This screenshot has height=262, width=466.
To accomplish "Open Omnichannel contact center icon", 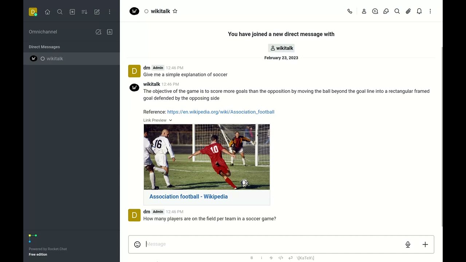I will pyautogui.click(x=109, y=32).
